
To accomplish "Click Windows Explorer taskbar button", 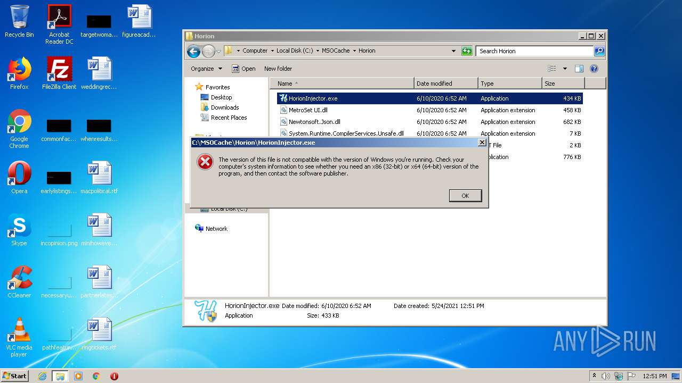I will click(60, 376).
